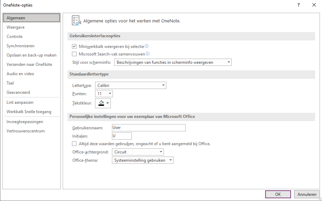322x201 pixels.
Task: Click the help question mark in title bar
Action: 299,5
